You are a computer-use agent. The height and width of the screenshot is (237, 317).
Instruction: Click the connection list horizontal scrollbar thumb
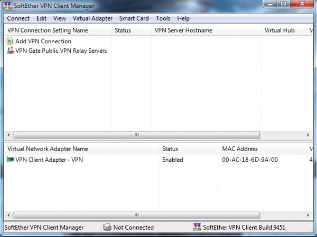tap(137, 135)
